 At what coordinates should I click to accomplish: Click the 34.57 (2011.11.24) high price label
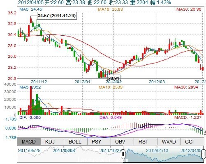tap(57, 16)
